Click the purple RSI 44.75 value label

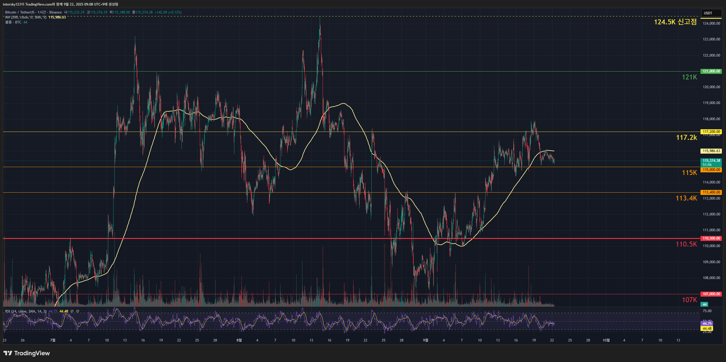[707, 324]
